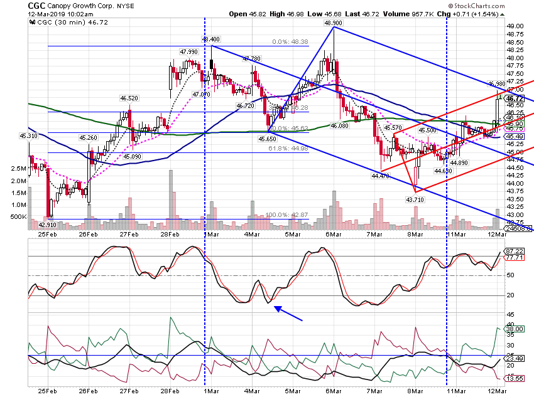Click the 48.400 price label

211,40
